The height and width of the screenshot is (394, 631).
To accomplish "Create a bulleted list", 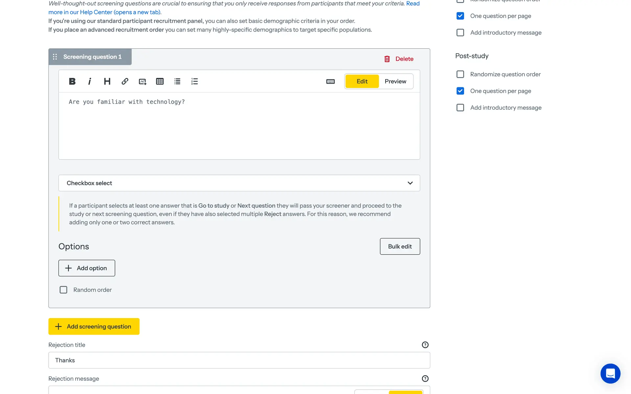I will [177, 81].
